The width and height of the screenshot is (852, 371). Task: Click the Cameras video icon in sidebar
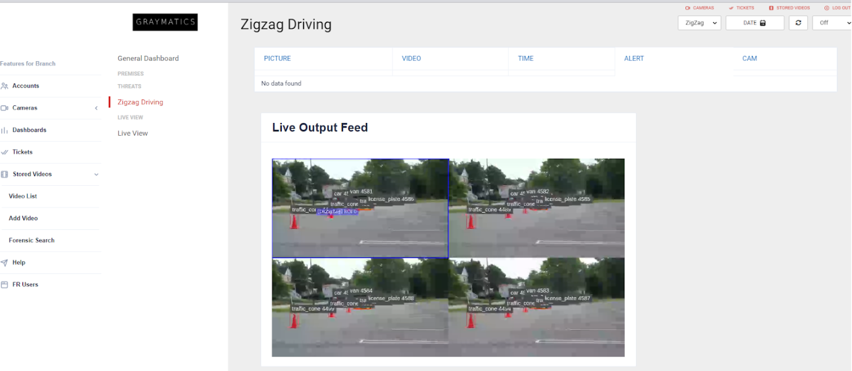pyautogui.click(x=5, y=108)
